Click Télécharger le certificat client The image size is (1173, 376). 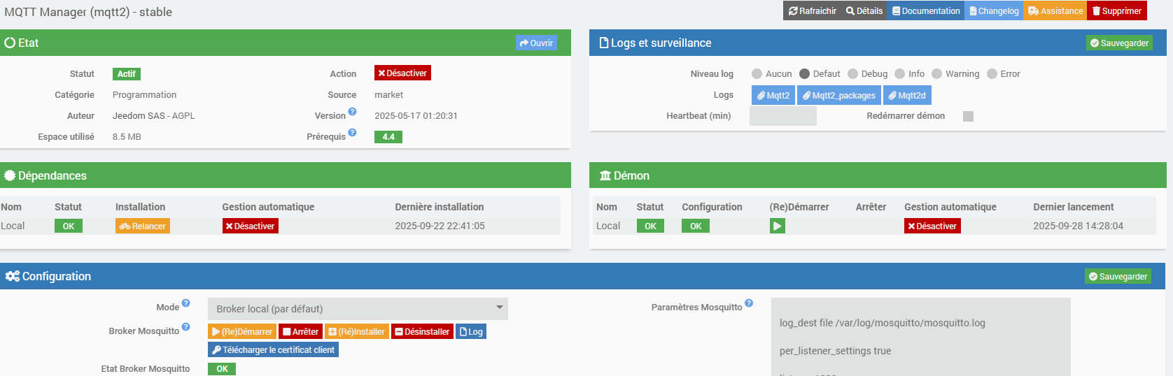(x=273, y=349)
